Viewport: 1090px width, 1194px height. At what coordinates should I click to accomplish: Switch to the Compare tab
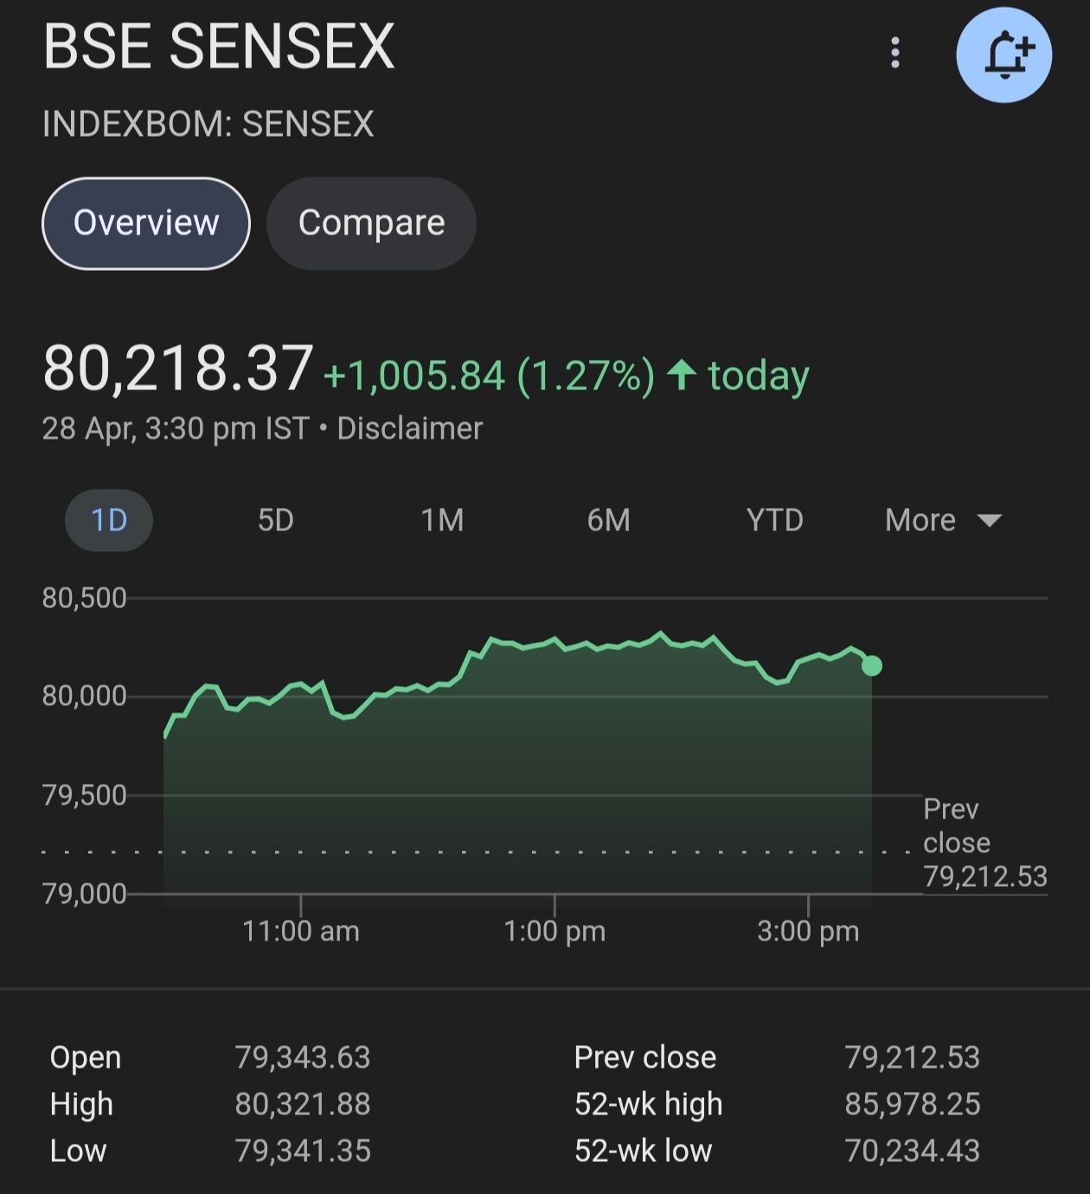pyautogui.click(x=371, y=223)
